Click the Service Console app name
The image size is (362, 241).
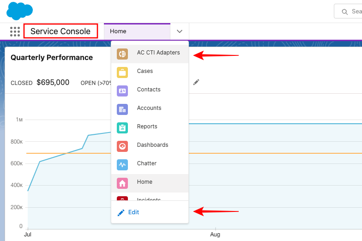pyautogui.click(x=60, y=31)
